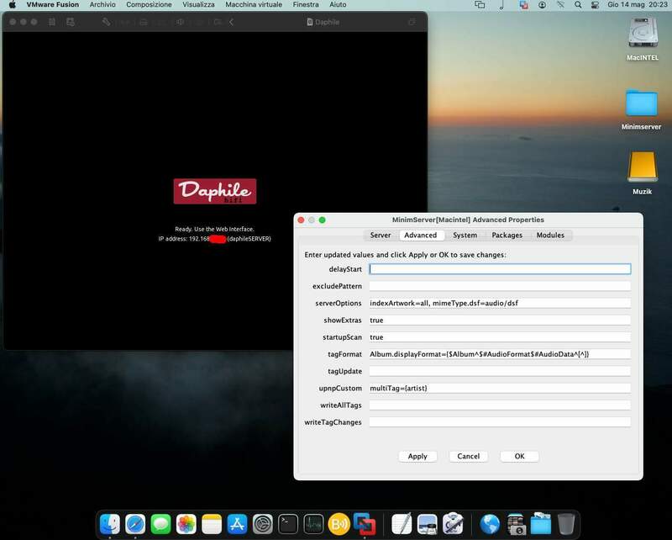Image resolution: width=672 pixels, height=540 pixels.
Task: Select the Advanced tab
Action: (421, 236)
